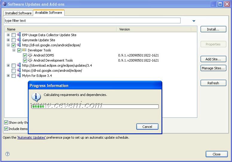232x162 pixels.
Task: Uncheck the http://dl-ssl.google.com/android/eclipse/ checkbox
Action: click(x=13, y=45)
